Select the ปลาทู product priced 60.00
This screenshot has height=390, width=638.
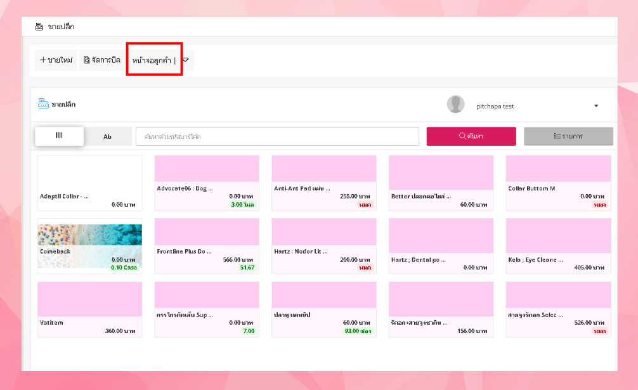point(324,309)
